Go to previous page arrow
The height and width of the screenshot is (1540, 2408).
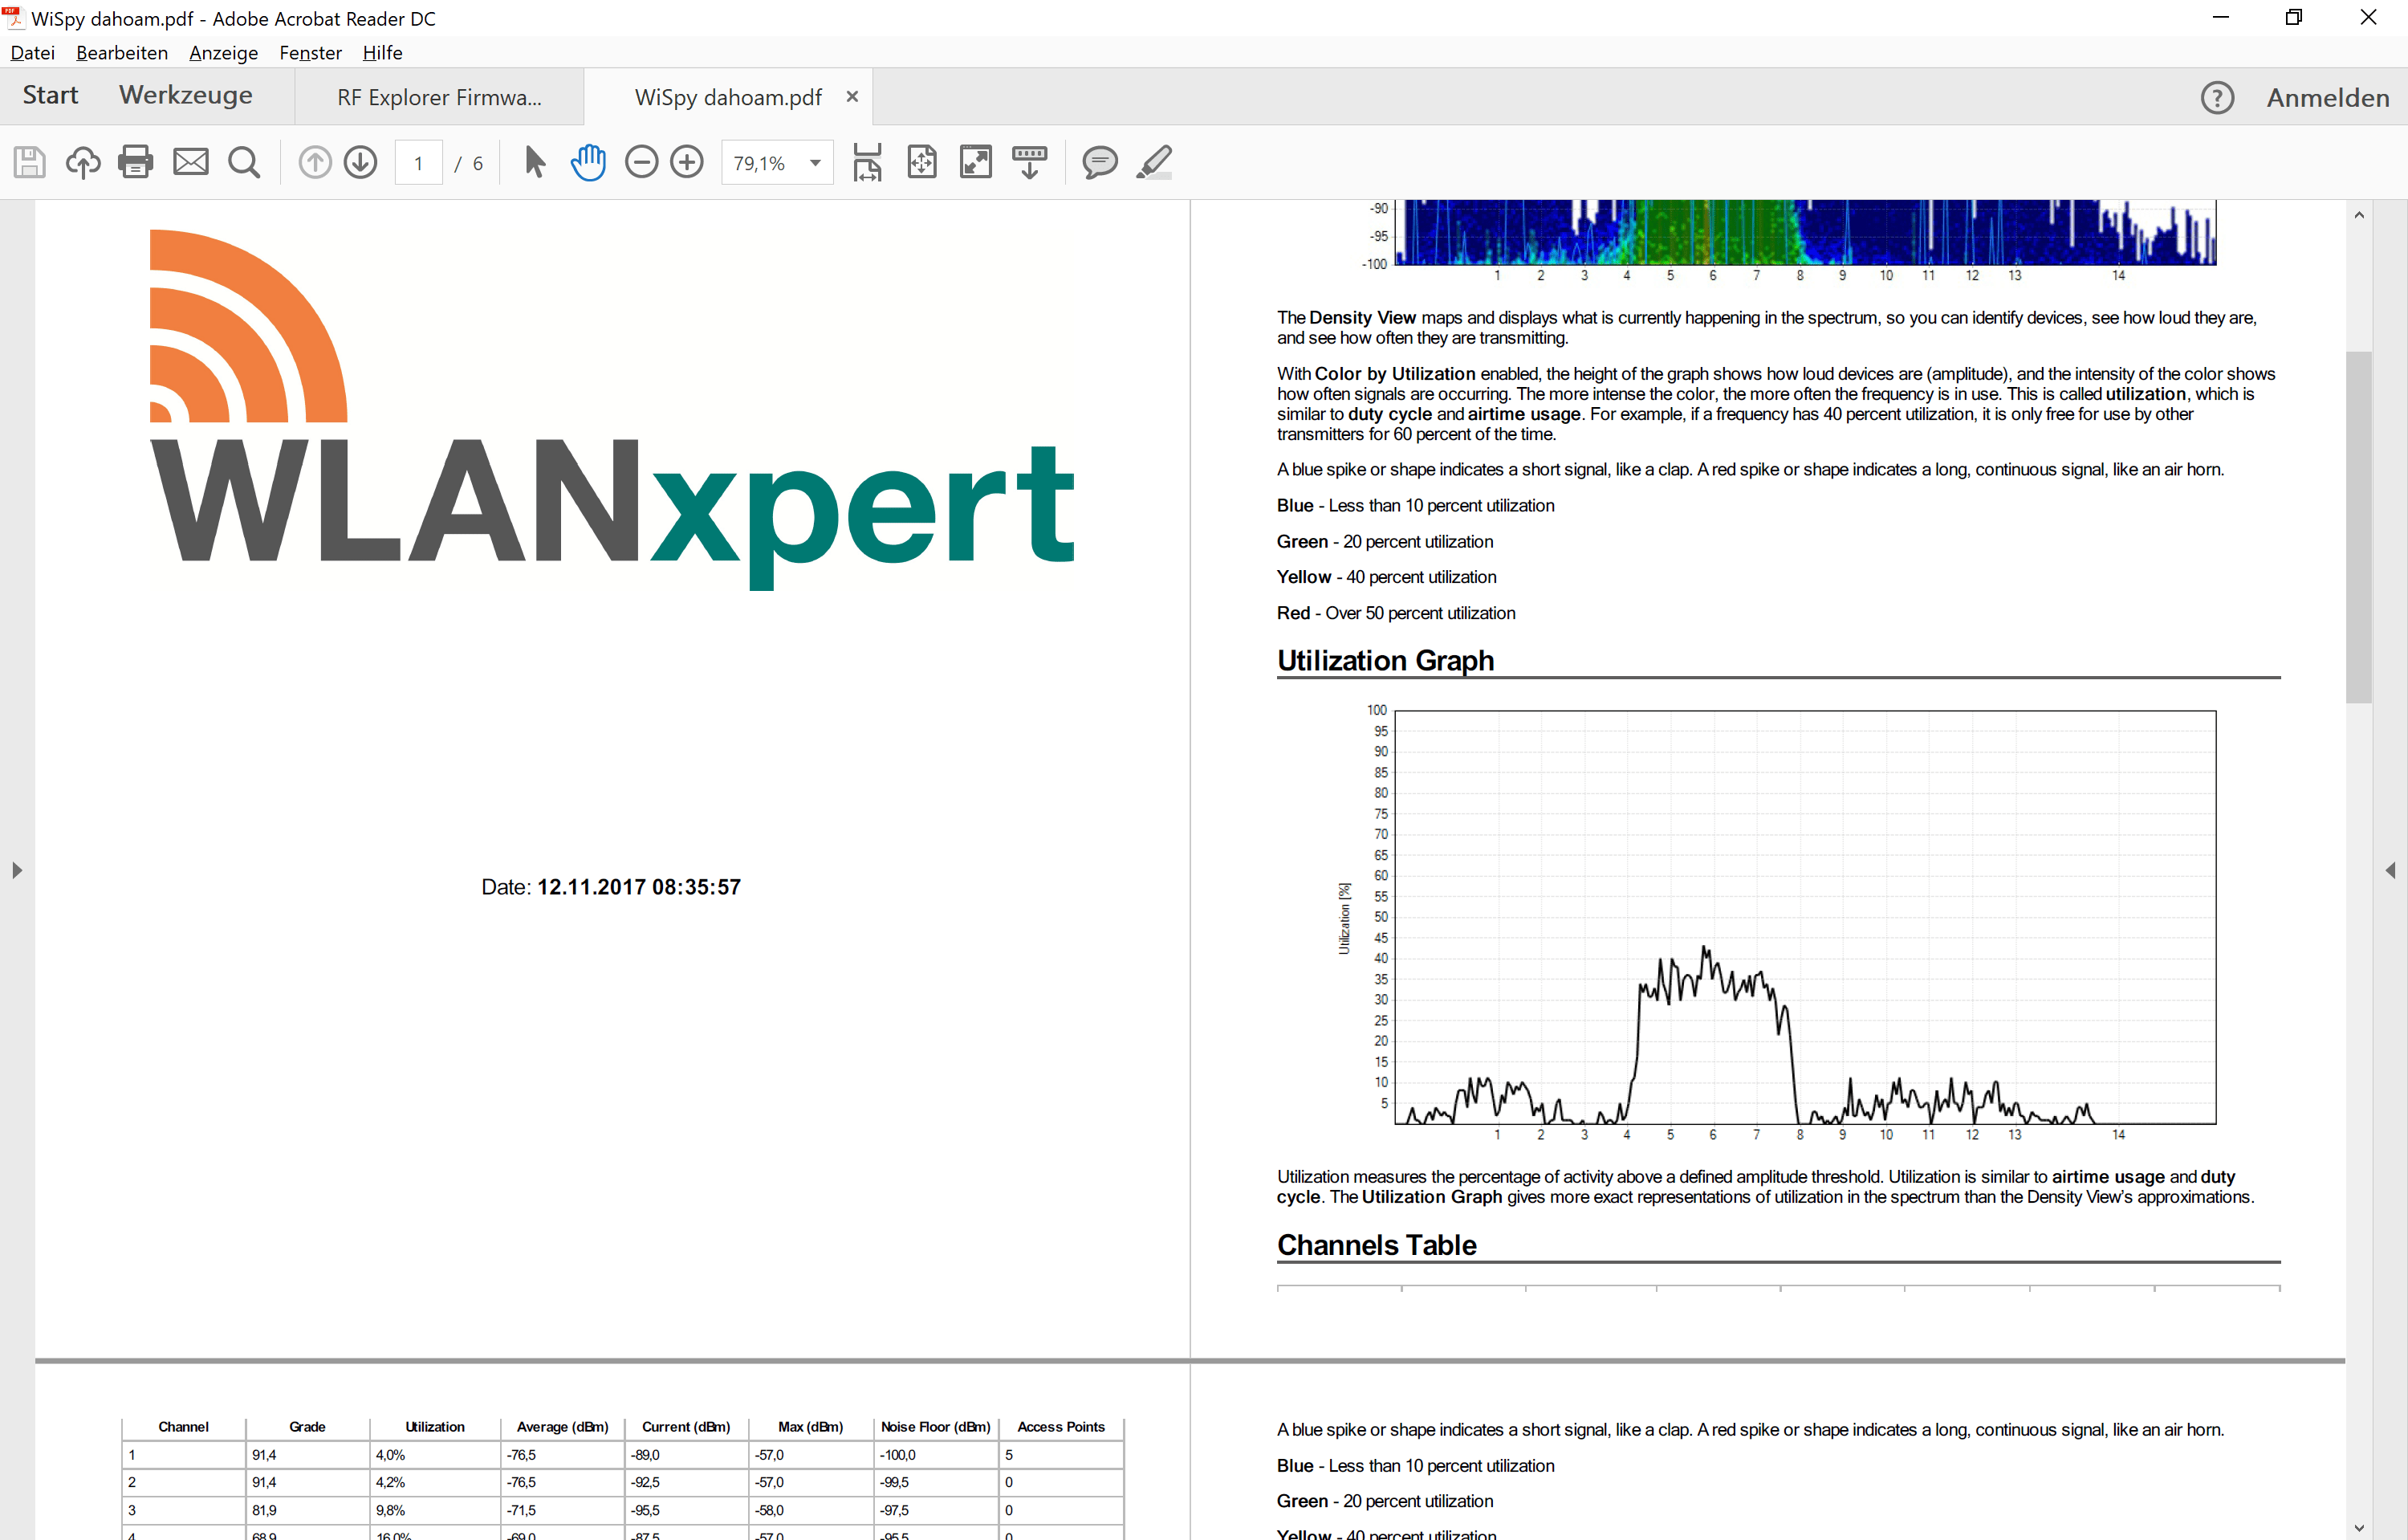[x=315, y=162]
